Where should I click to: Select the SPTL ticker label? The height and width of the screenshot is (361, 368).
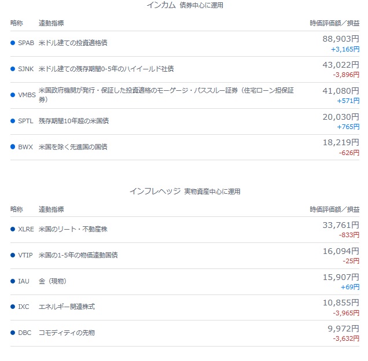point(25,121)
